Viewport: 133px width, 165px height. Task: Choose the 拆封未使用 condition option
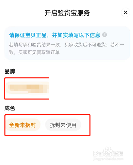63,125
